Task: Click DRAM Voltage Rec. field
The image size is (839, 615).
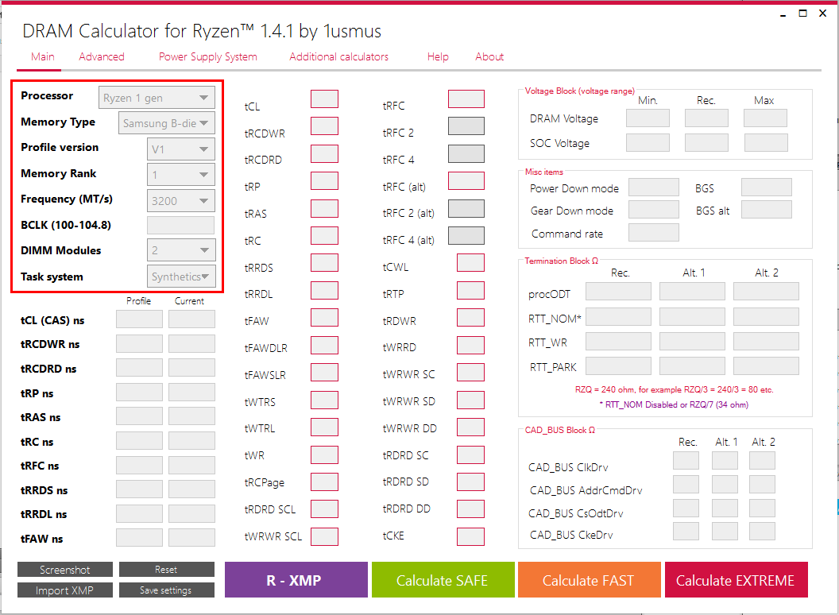Action: [706, 118]
